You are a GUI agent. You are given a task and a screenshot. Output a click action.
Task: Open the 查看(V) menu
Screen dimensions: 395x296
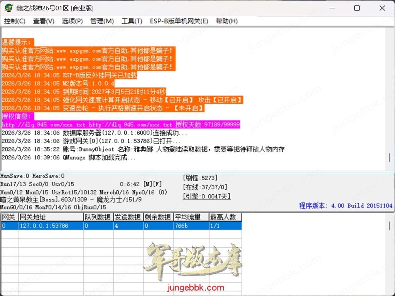pos(44,21)
